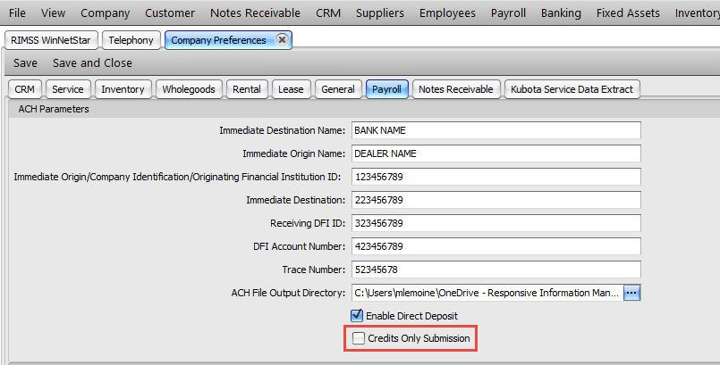Open the General preferences tab
This screenshot has width=720, height=365.
pos(338,89)
